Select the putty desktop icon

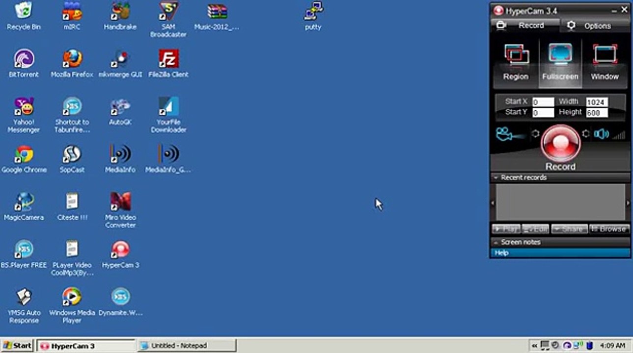pos(313,16)
